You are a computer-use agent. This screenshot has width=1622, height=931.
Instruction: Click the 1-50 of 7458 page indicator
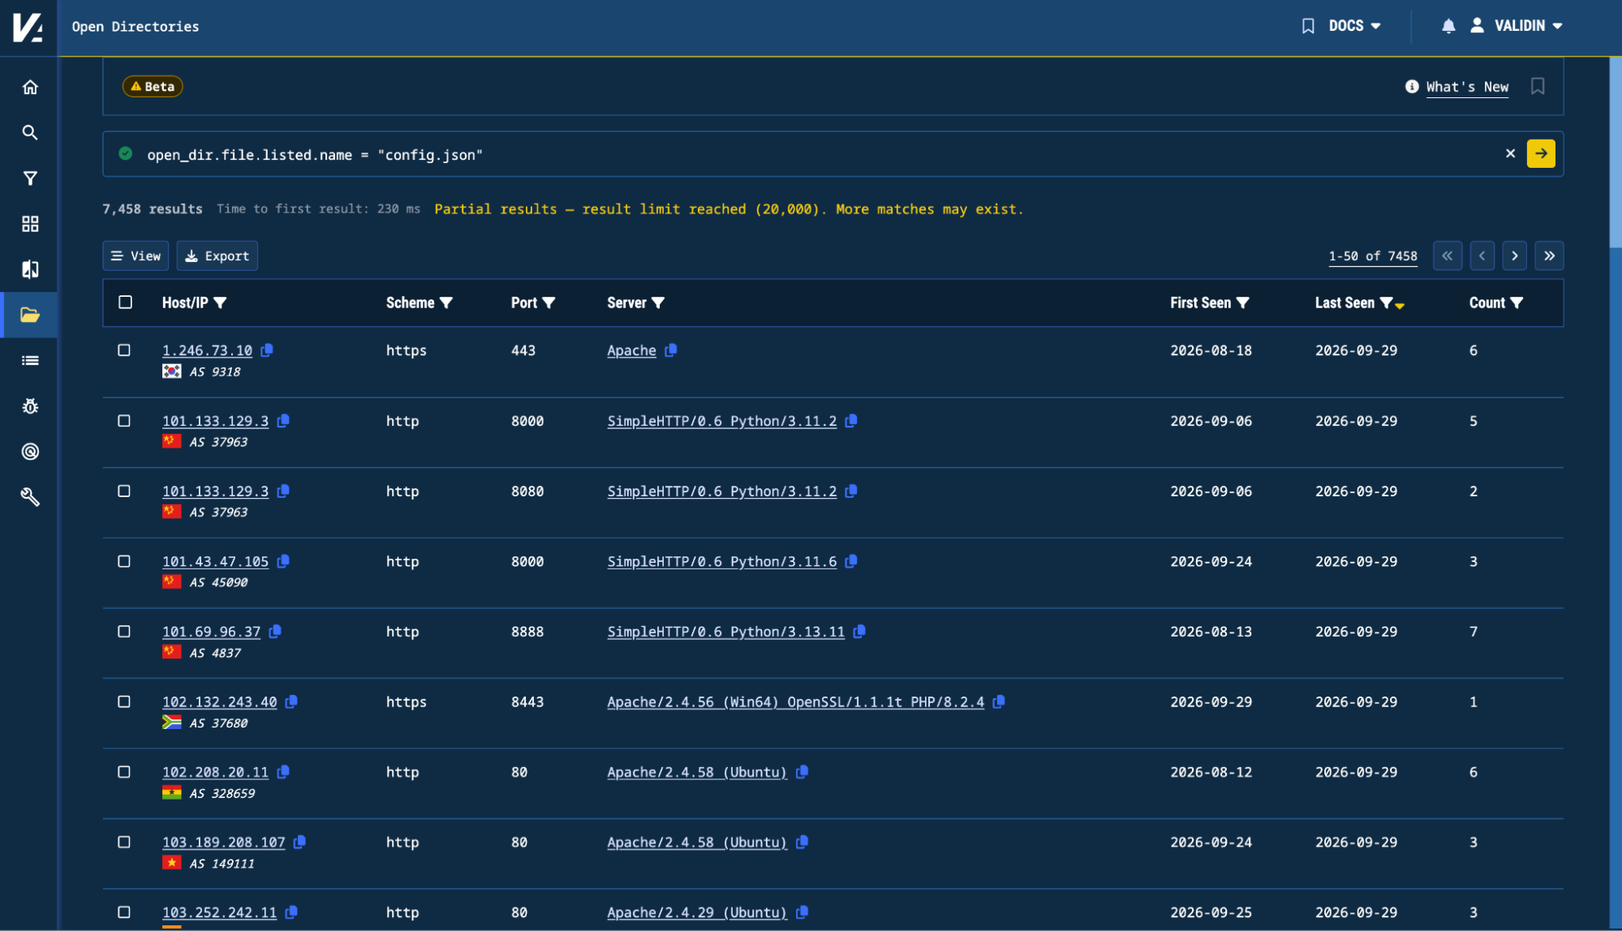pyautogui.click(x=1373, y=256)
